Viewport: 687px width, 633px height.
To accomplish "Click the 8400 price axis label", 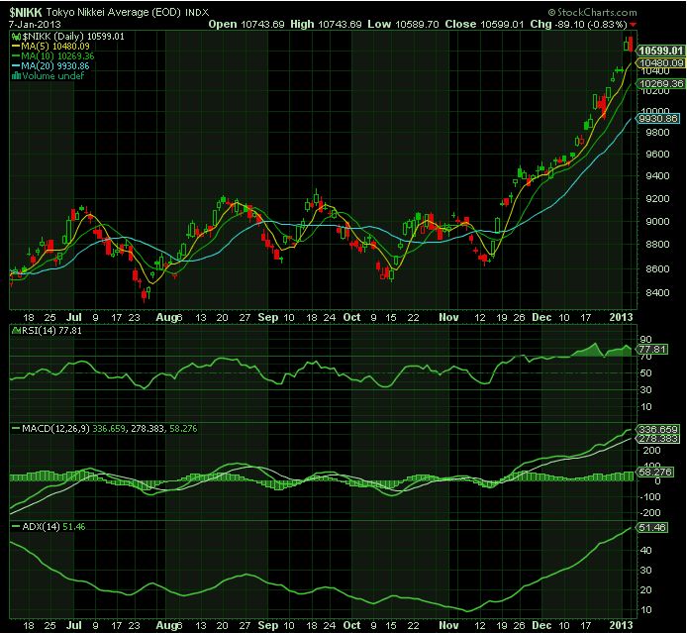I will pos(657,293).
